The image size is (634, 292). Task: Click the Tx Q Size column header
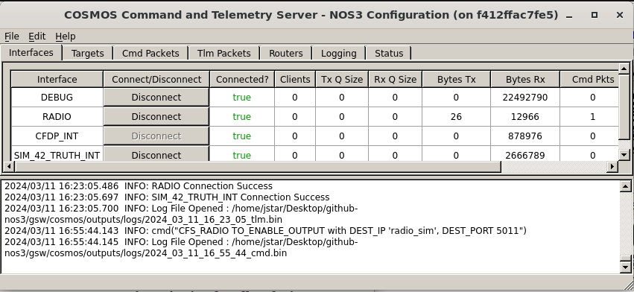[x=342, y=79]
